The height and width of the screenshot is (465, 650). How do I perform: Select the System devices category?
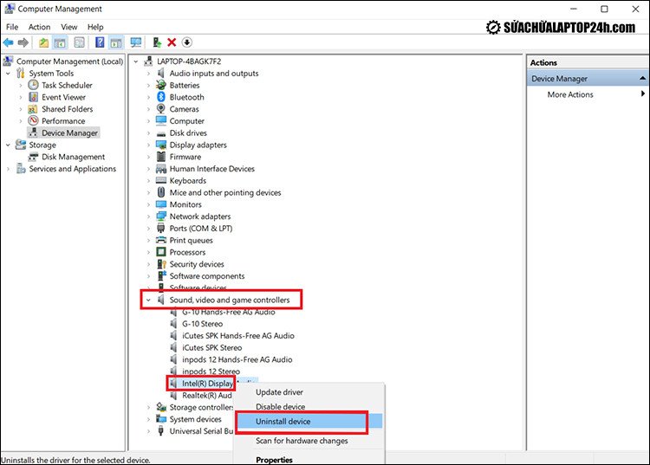(x=195, y=419)
